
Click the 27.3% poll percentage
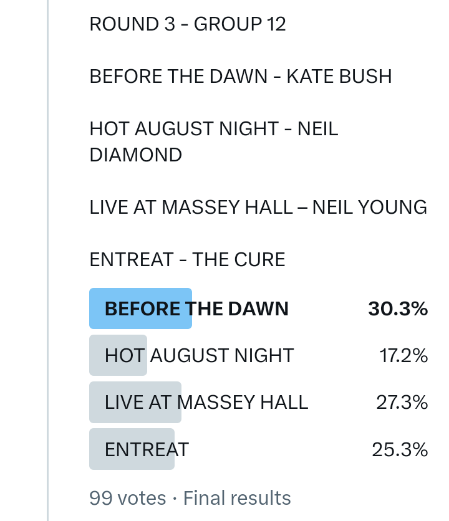[x=402, y=402]
